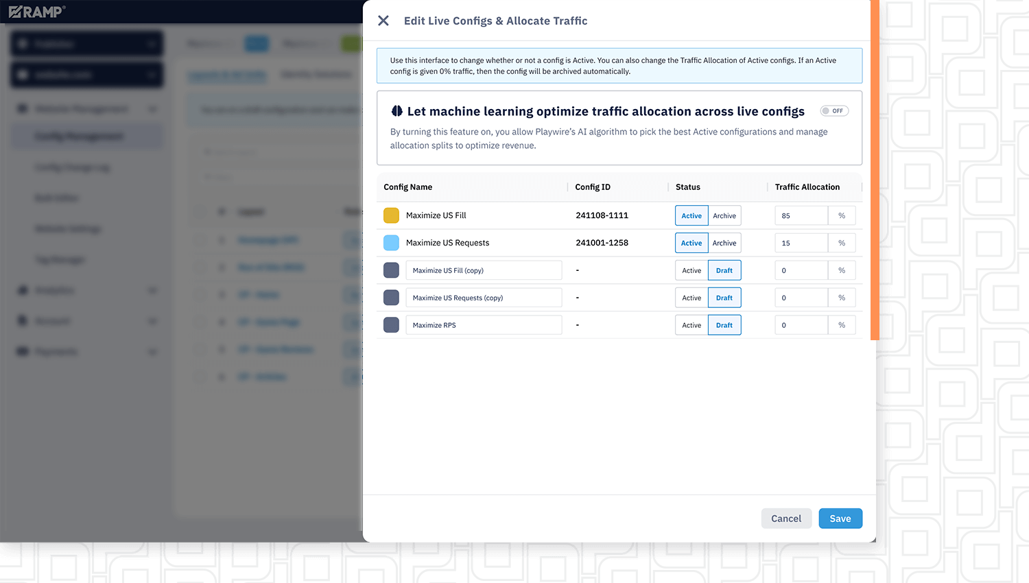Set Maximize US Requests status to Active
Image resolution: width=1029 pixels, height=583 pixels.
(x=691, y=243)
